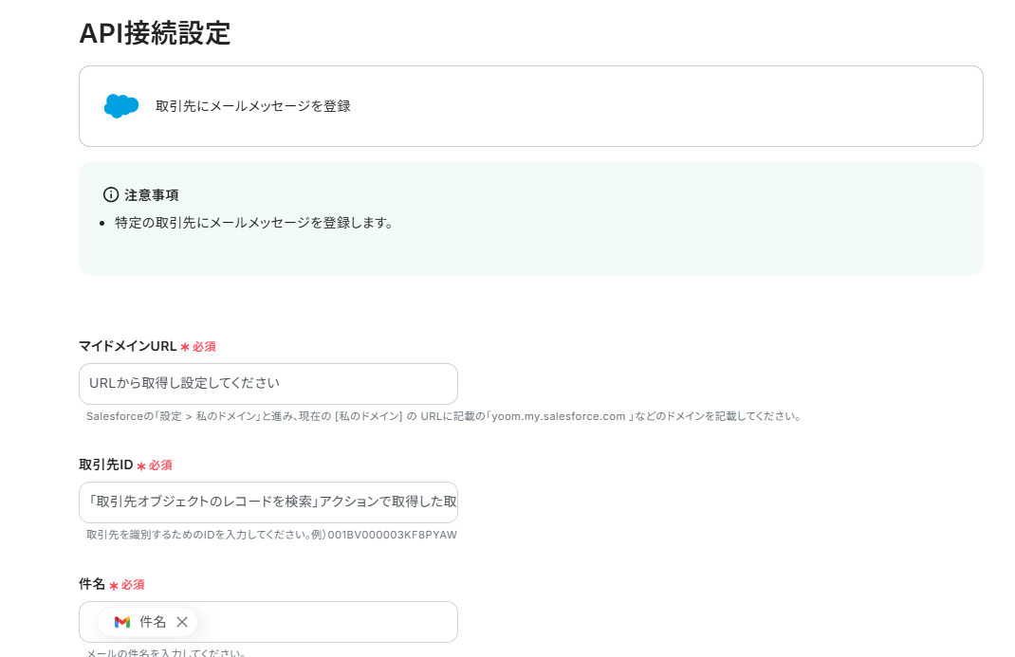Click the 取引先ID field label
Screen dimensions: 1015x657
coord(105,465)
